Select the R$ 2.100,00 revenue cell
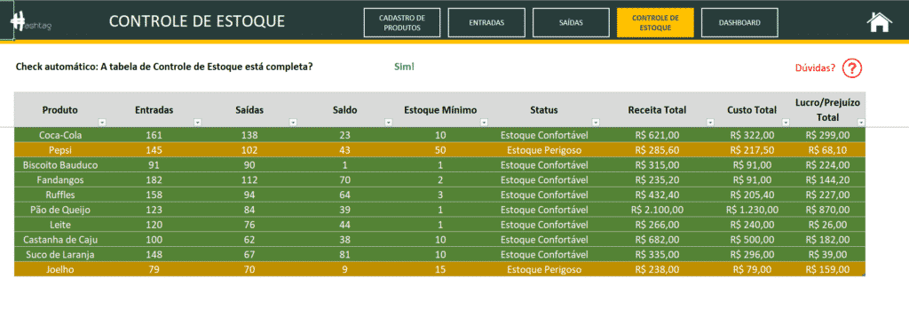Image resolution: width=909 pixels, height=334 pixels. (x=658, y=210)
